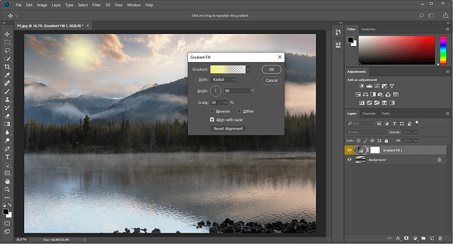Open the search icon in options bar
The width and height of the screenshot is (453, 244).
coord(421,15)
